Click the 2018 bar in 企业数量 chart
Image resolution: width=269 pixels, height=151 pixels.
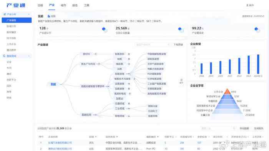pos(202,69)
